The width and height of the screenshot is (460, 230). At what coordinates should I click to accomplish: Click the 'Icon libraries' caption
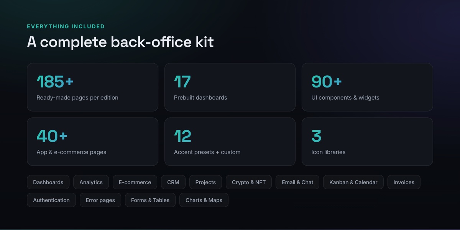pos(329,152)
